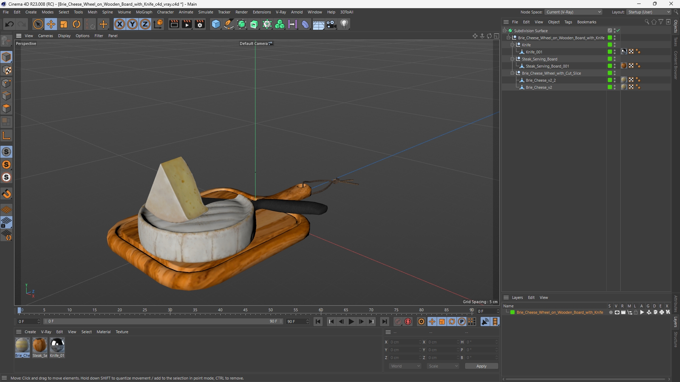
Task: Toggle Subdivision Surface enable checkmark
Action: click(x=618, y=30)
